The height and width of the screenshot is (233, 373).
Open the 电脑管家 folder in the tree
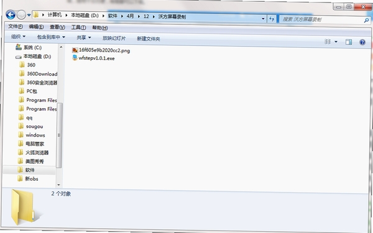pos(35,144)
